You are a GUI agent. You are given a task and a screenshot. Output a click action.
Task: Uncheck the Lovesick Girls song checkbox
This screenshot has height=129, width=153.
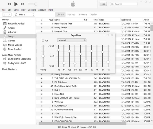tap(41, 31)
